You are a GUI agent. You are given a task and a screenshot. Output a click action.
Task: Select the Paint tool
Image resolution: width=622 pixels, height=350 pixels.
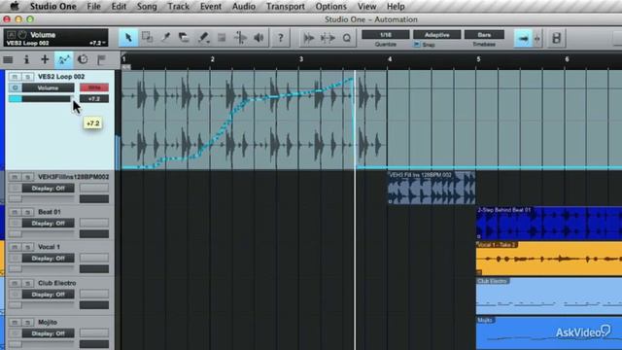(203, 38)
